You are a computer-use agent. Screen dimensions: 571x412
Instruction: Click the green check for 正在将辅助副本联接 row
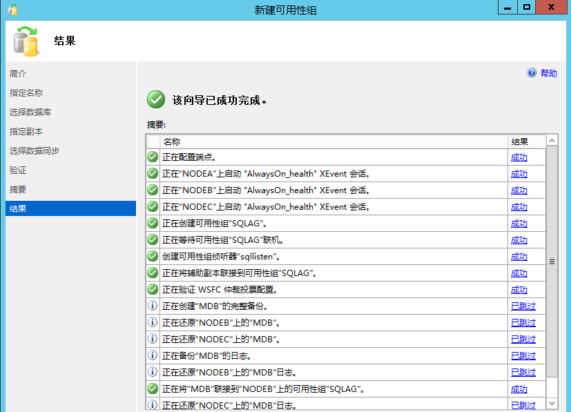point(153,273)
